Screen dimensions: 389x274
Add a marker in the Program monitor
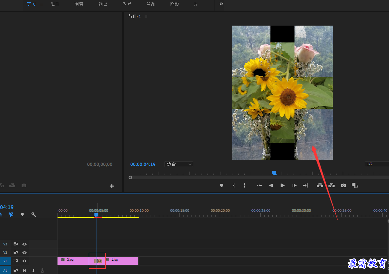point(221,186)
